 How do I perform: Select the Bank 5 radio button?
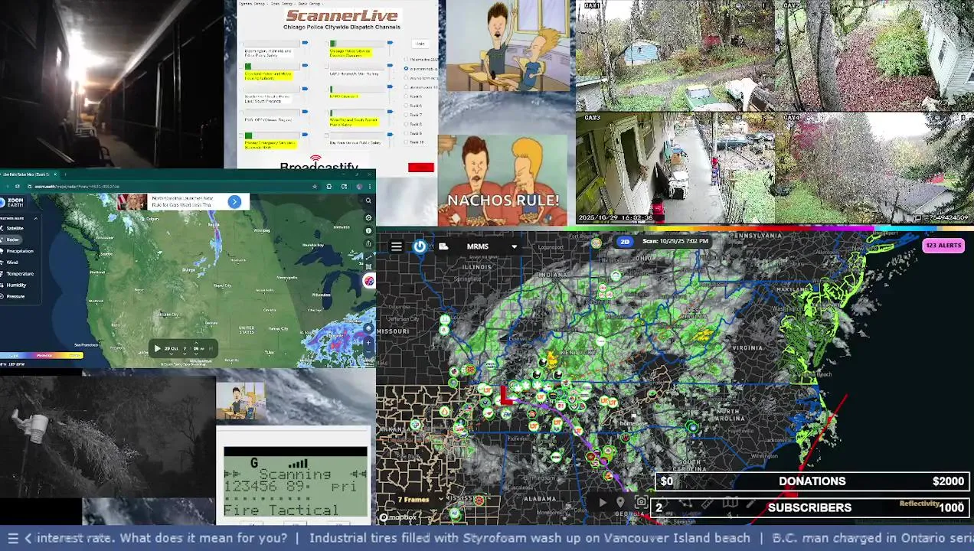[406, 96]
